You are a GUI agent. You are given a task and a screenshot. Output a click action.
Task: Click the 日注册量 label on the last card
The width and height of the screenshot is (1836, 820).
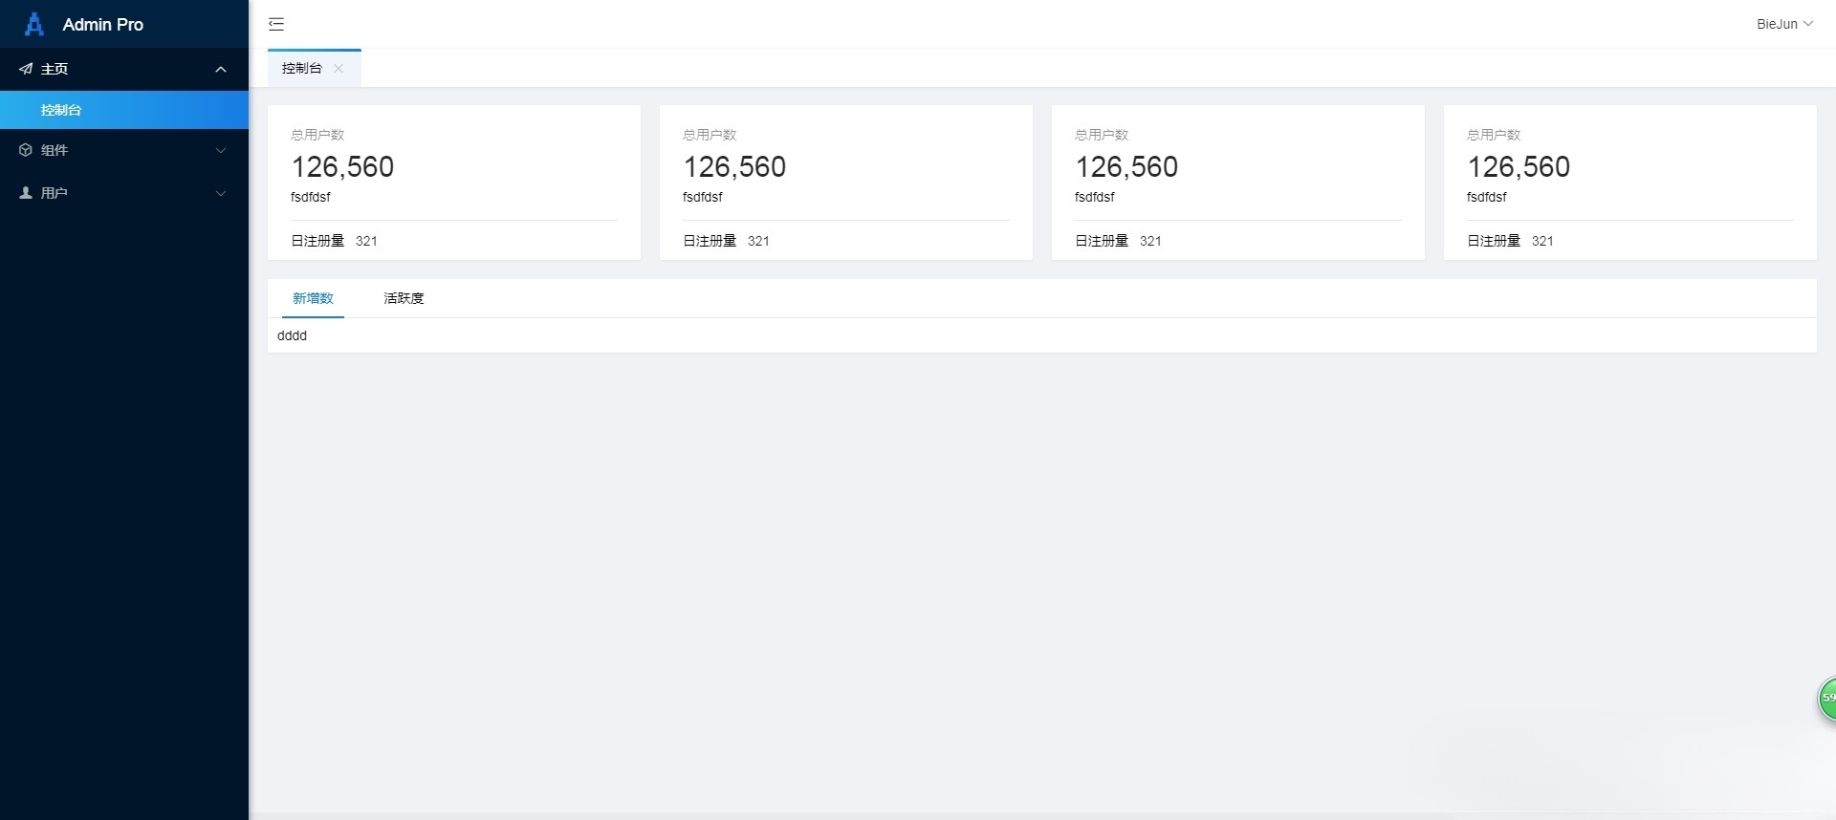(x=1492, y=241)
